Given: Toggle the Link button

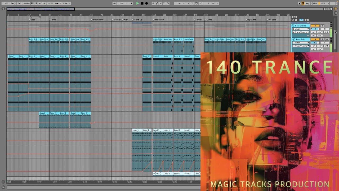Looking at the screenshot, I should [x=6, y=3].
